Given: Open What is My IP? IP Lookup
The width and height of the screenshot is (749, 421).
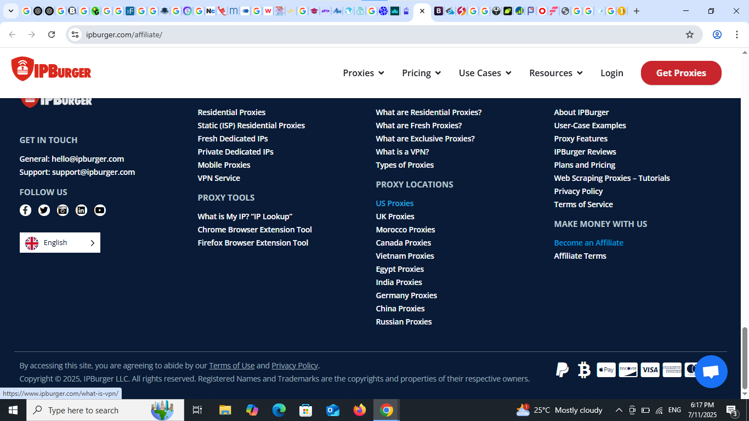Looking at the screenshot, I should pos(245,217).
